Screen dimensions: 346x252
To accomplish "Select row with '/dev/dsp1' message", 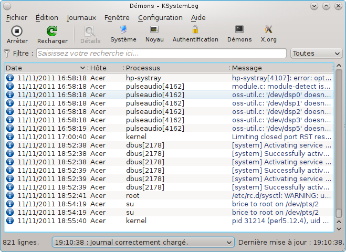I will 169,103.
